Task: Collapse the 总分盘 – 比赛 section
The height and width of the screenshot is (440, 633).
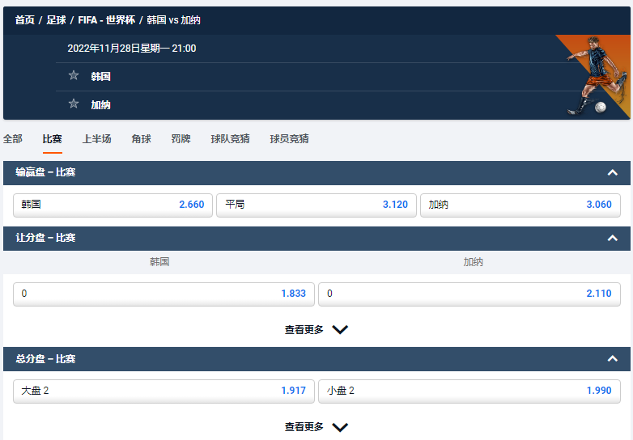Action: coord(613,358)
